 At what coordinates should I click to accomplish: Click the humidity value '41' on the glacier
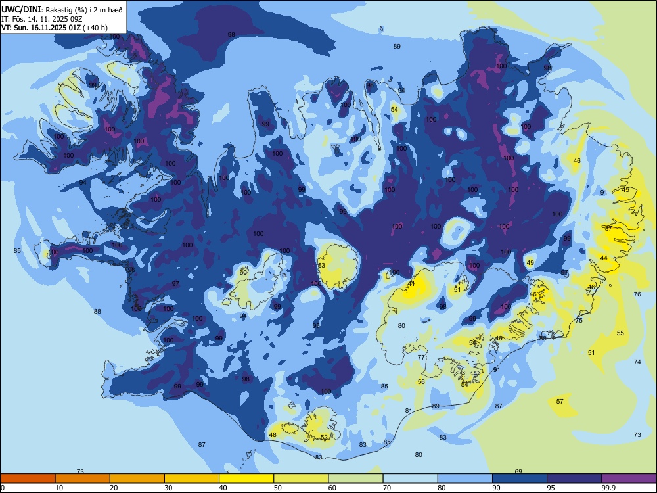click(x=411, y=284)
